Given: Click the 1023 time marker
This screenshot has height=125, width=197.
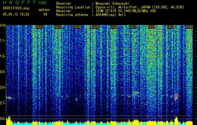Looking at the screenshot, I should pos(58,27).
